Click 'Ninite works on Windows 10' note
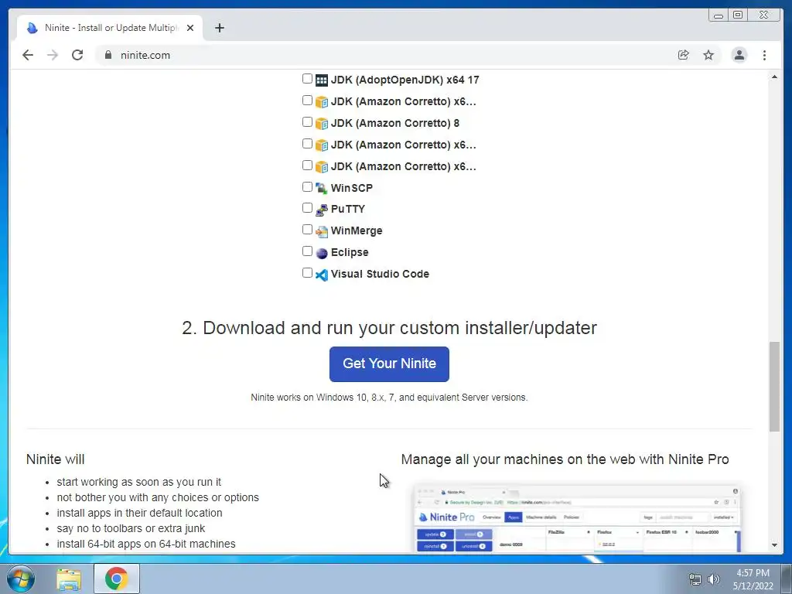792x594 pixels. (389, 398)
